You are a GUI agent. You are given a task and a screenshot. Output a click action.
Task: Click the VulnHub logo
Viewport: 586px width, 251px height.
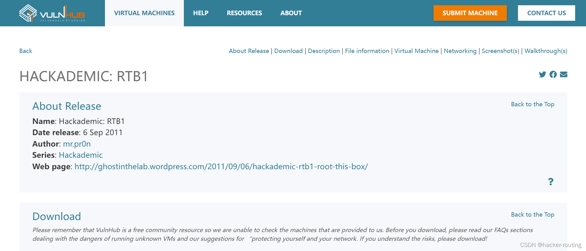(x=52, y=13)
